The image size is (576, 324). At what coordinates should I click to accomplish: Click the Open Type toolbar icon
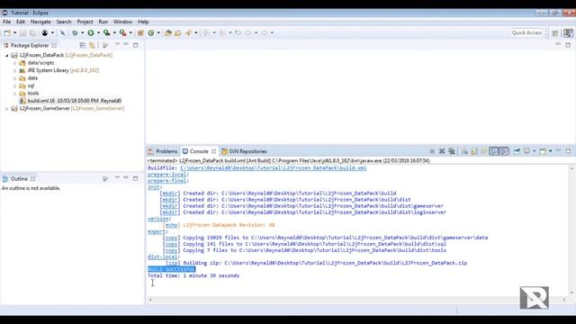click(x=168, y=32)
